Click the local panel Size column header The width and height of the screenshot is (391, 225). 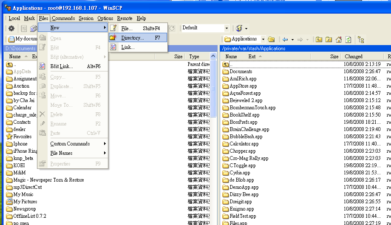[x=178, y=57]
